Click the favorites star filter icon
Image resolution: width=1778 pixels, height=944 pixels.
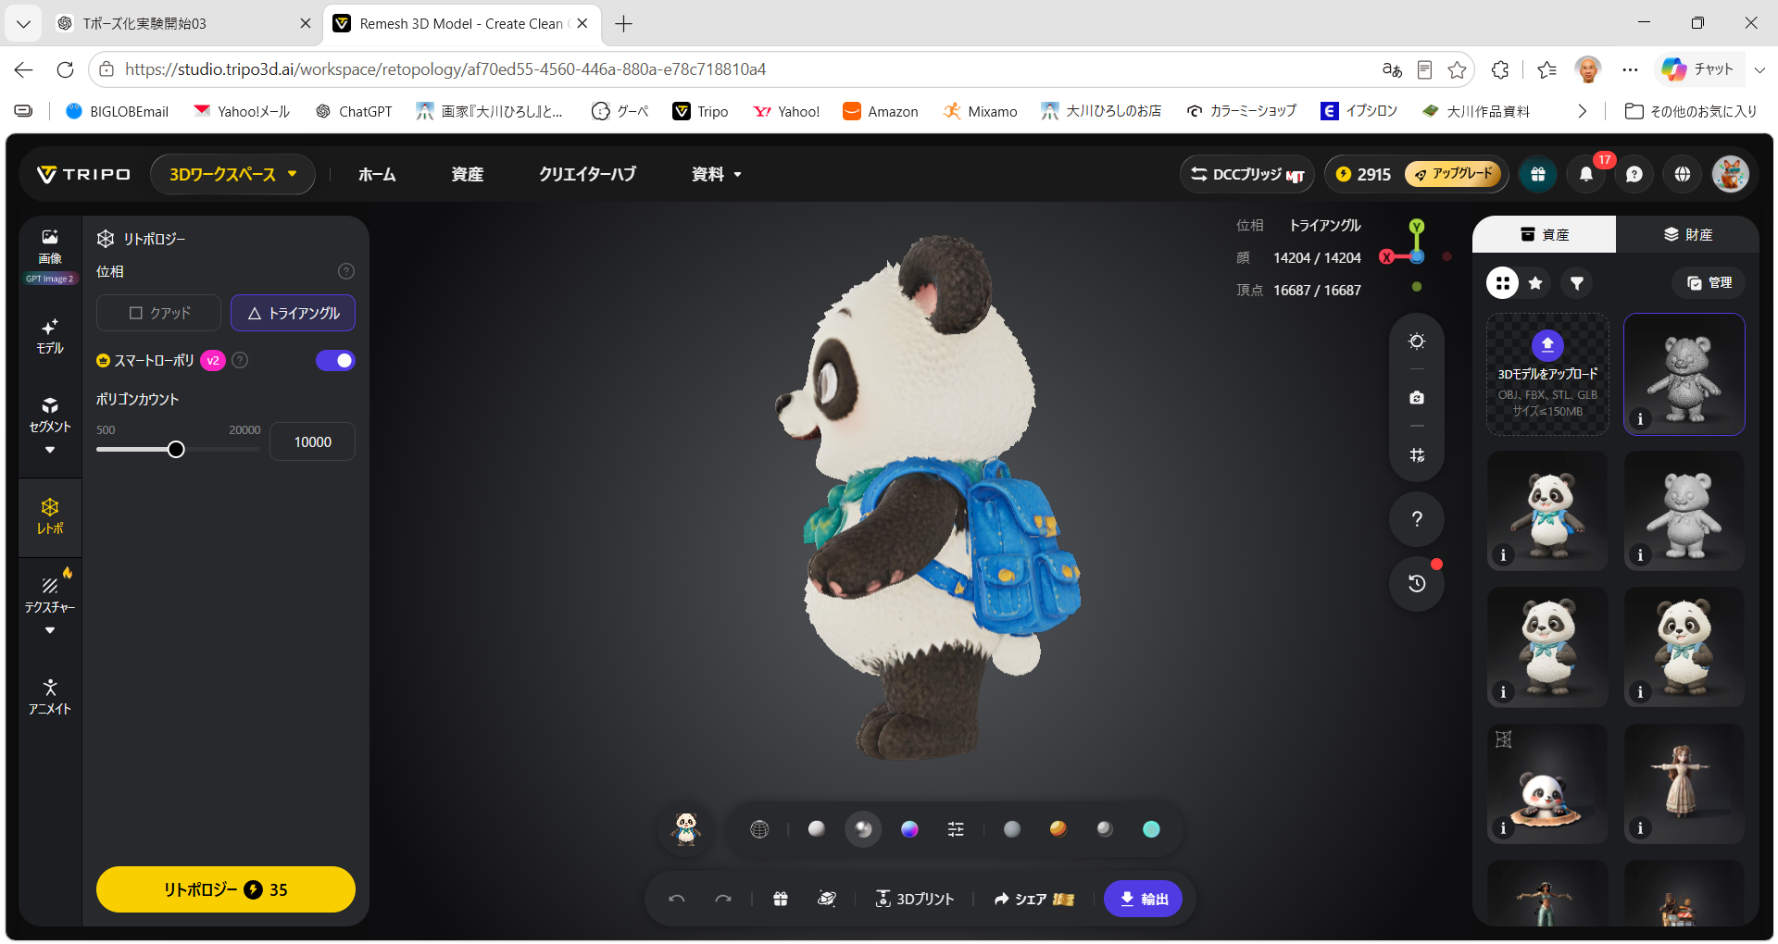pyautogui.click(x=1535, y=283)
